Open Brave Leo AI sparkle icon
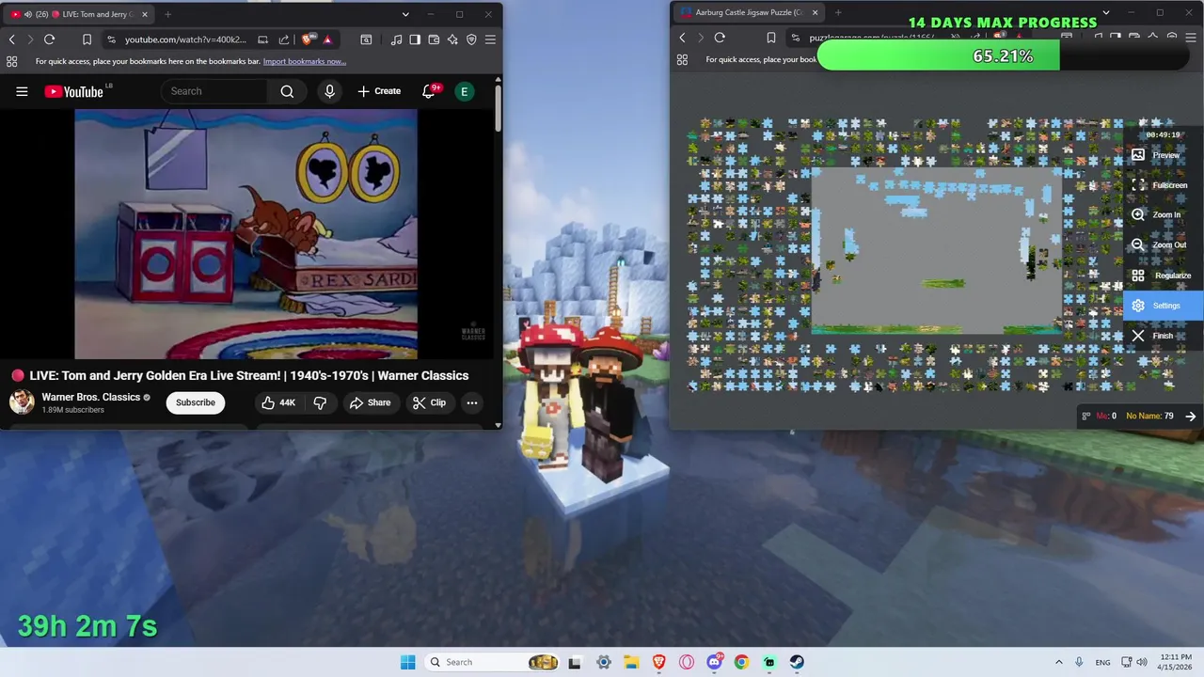This screenshot has width=1204, height=677. coord(452,39)
